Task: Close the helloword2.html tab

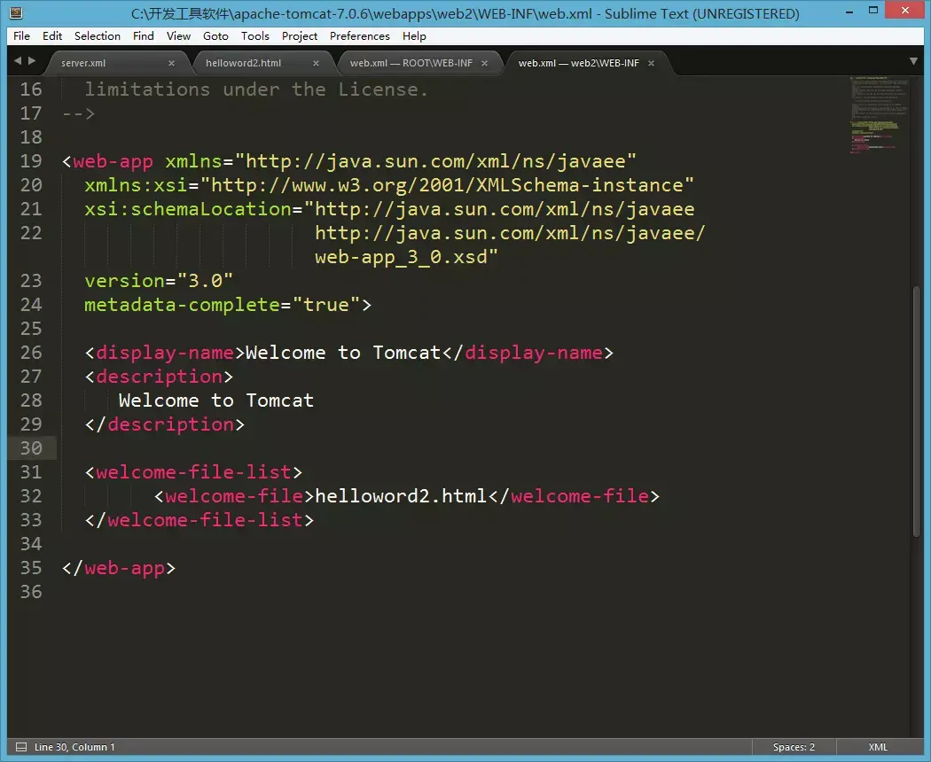Action: 316,63
